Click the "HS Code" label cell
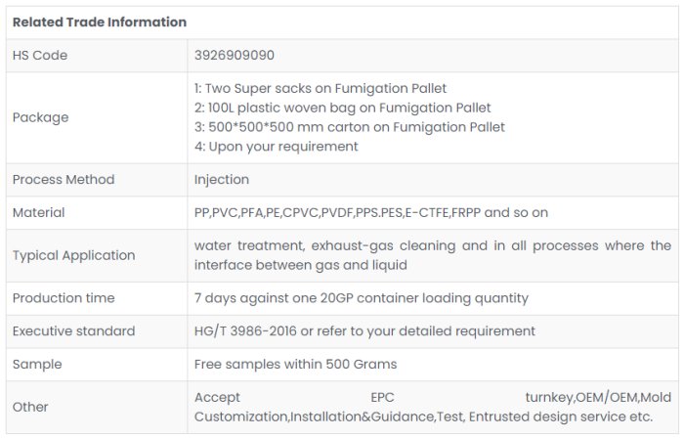 point(40,56)
